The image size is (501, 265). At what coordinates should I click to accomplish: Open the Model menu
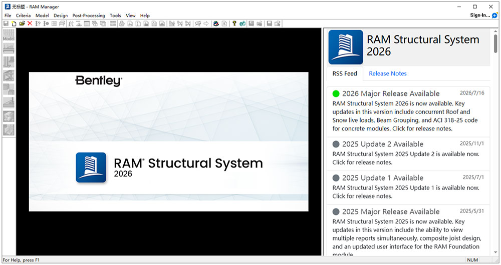click(42, 15)
